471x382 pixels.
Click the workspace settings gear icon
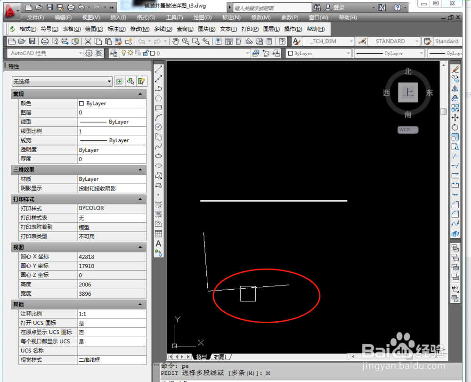(89, 53)
